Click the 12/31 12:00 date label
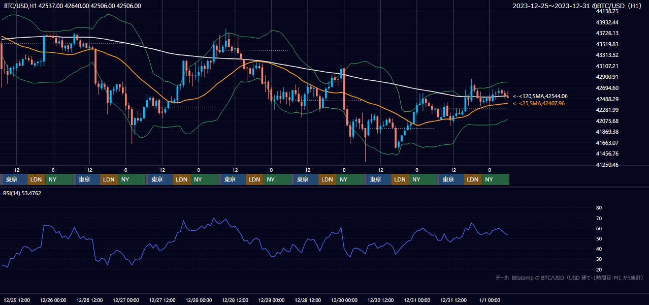This screenshot has height=305, width=649. pyautogui.click(x=453, y=300)
